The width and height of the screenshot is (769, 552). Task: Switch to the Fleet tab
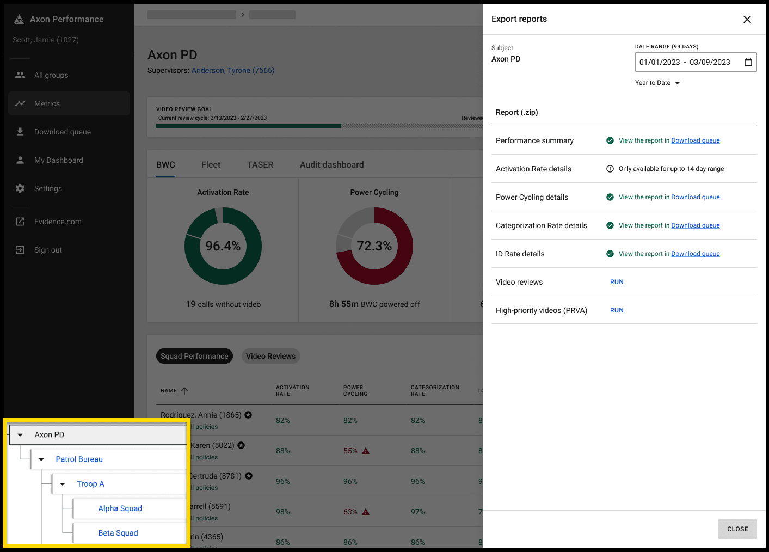tap(211, 164)
